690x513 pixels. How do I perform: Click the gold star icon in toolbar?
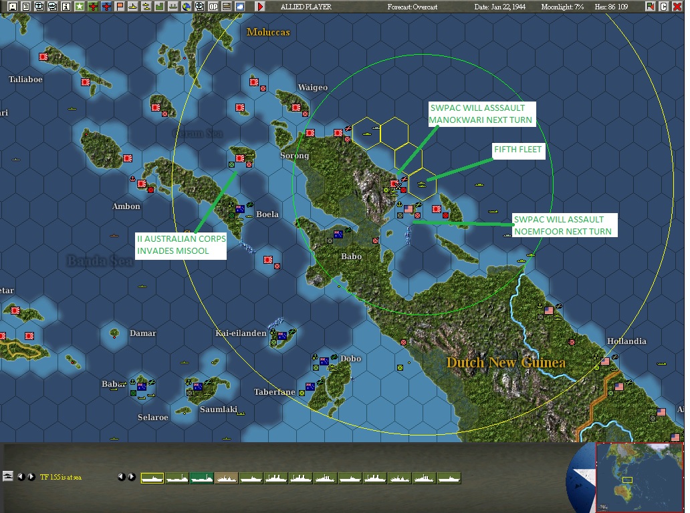[x=80, y=7]
